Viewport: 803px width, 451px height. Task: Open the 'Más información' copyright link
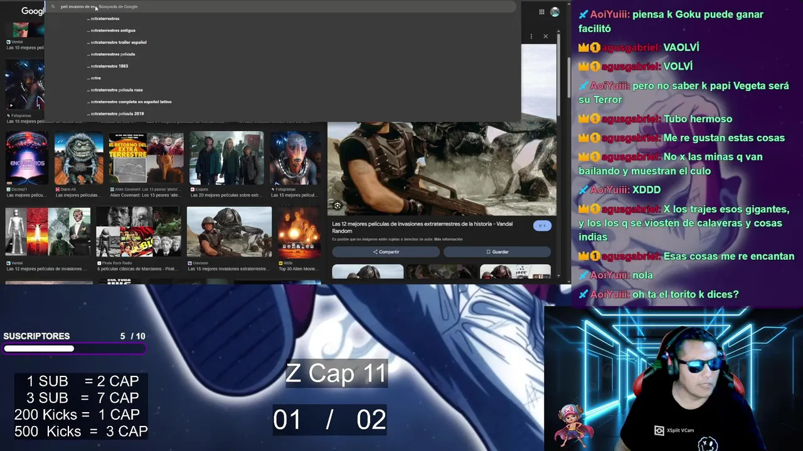(x=448, y=239)
